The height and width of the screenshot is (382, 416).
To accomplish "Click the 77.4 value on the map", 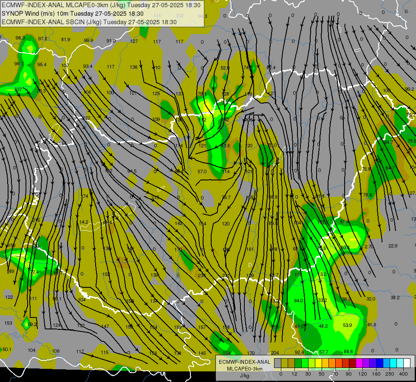I will click(34, 272).
